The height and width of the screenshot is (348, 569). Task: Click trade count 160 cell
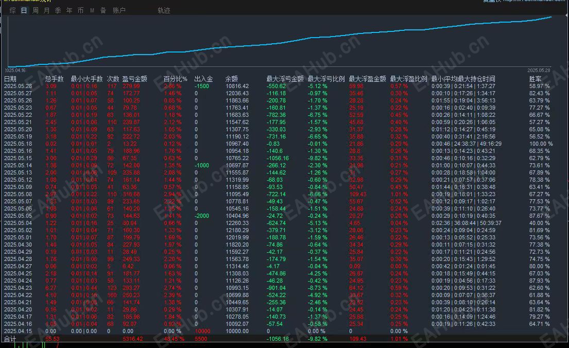coord(112,295)
